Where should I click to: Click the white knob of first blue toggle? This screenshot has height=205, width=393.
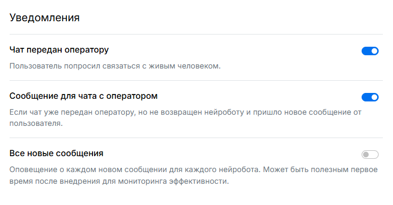(374, 51)
